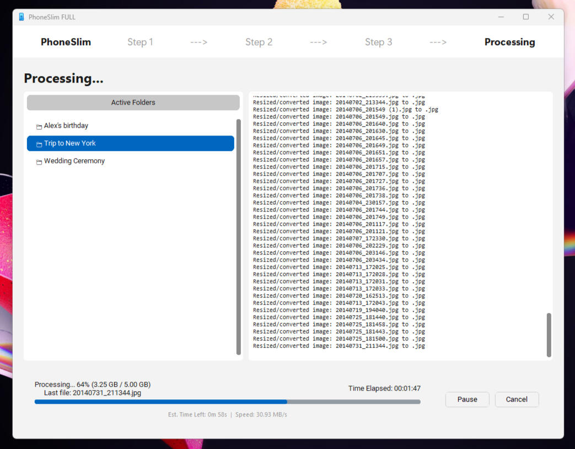
Task: Close the PhoneSlim window
Action: [551, 17]
